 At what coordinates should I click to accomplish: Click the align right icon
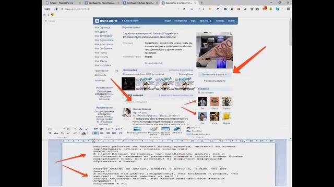[x=108, y=133]
